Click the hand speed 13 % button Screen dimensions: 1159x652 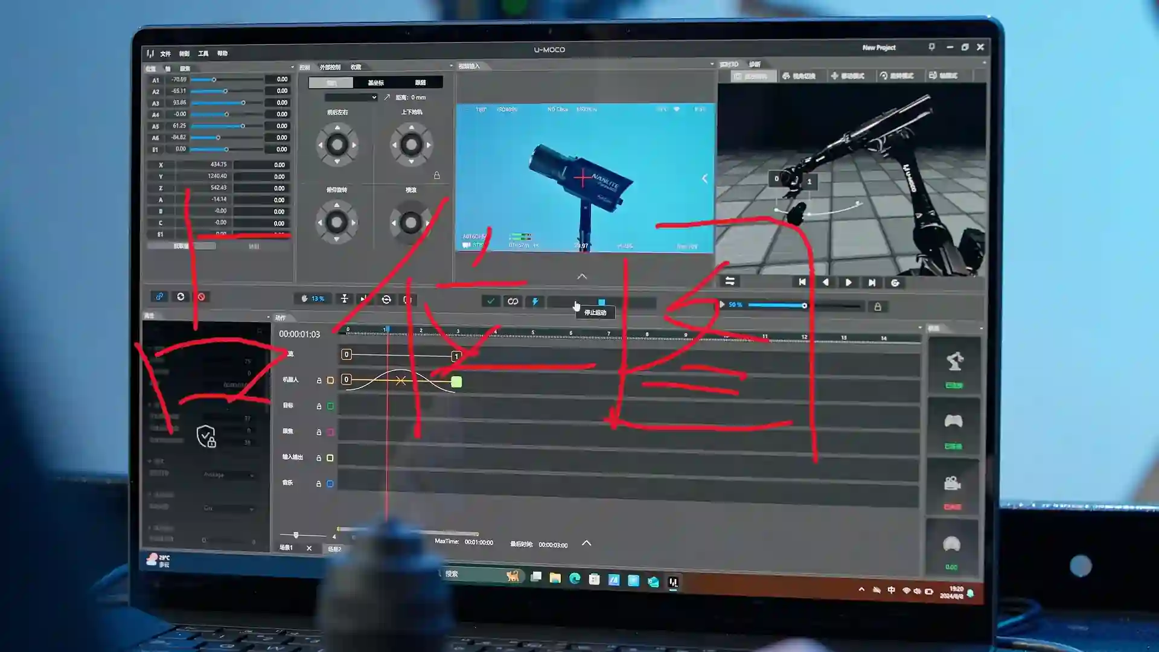(x=313, y=298)
